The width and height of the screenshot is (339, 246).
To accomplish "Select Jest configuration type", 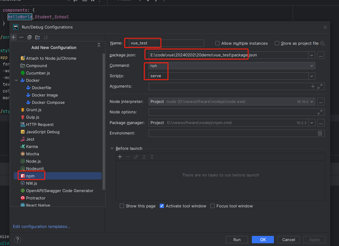I will [x=30, y=139].
